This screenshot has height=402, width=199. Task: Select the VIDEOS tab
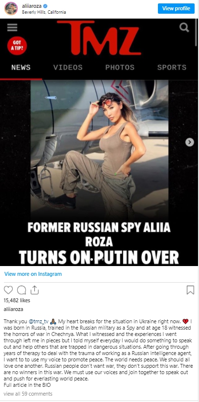click(x=67, y=67)
